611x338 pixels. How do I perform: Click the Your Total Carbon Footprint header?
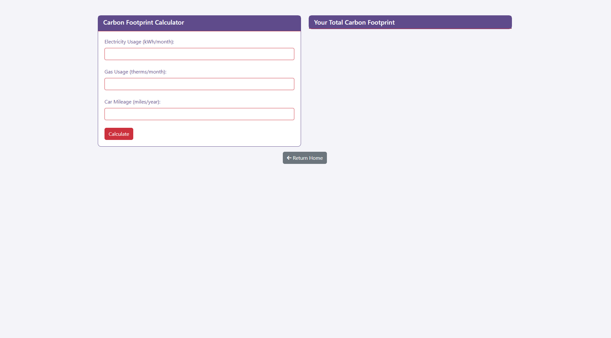pyautogui.click(x=354, y=23)
